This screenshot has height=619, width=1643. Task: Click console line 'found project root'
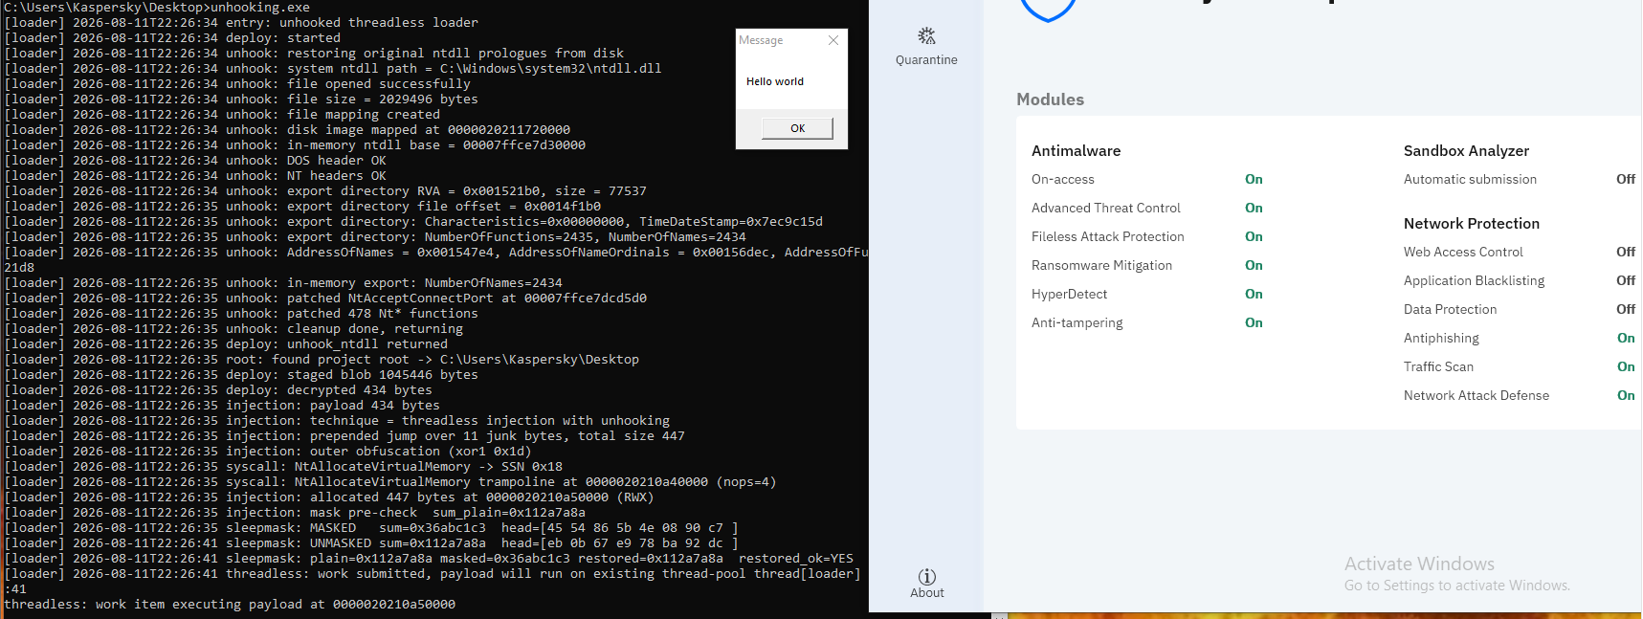322,360
